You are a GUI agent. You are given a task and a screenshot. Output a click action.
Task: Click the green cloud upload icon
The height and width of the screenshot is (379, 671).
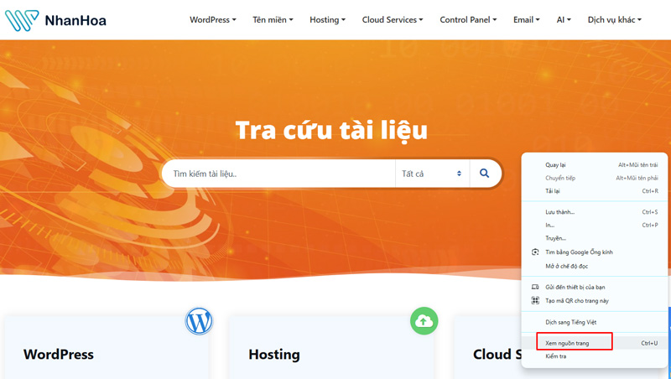click(x=424, y=321)
